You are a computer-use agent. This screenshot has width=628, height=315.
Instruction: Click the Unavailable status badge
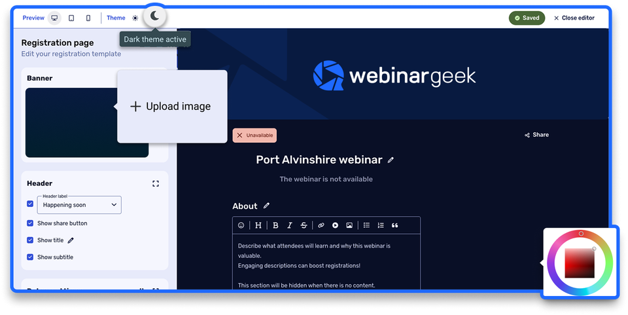coord(254,136)
